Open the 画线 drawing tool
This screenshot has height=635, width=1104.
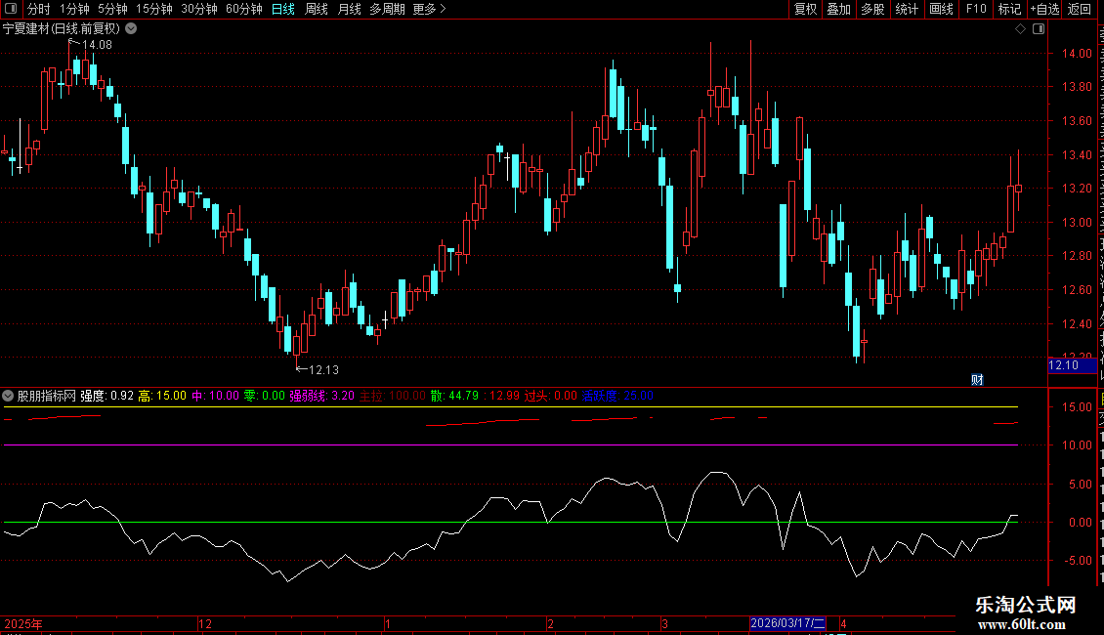tap(942, 9)
